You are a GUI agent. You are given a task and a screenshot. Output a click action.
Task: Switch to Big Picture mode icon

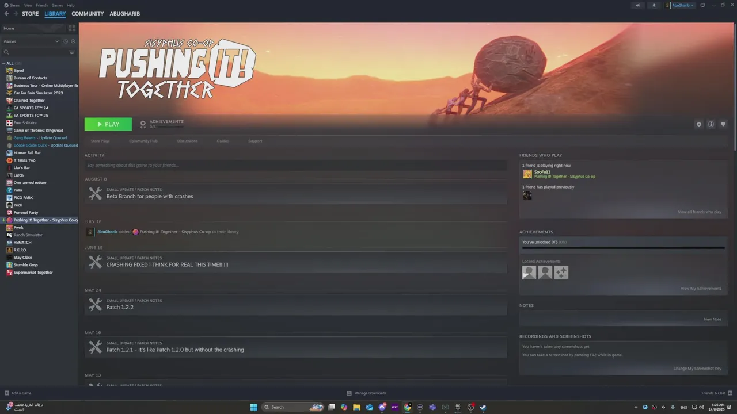pos(702,5)
